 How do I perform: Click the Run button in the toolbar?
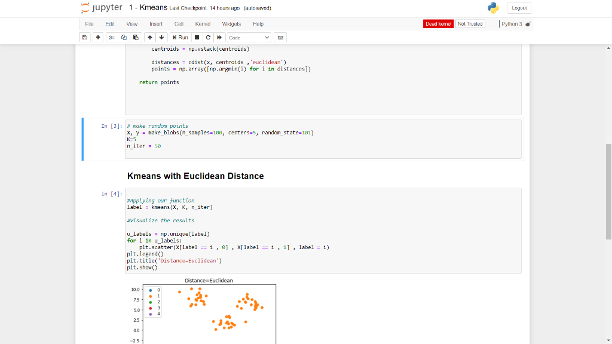point(179,37)
